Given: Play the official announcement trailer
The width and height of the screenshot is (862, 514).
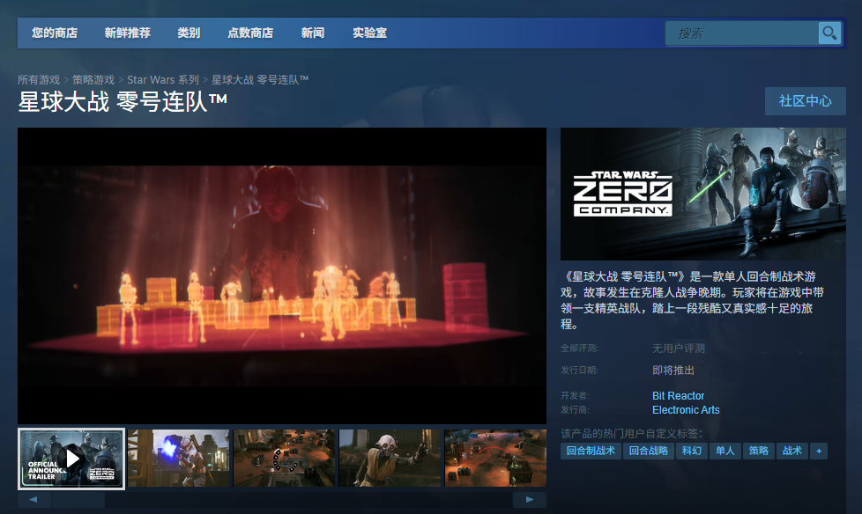Looking at the screenshot, I should tap(71, 458).
